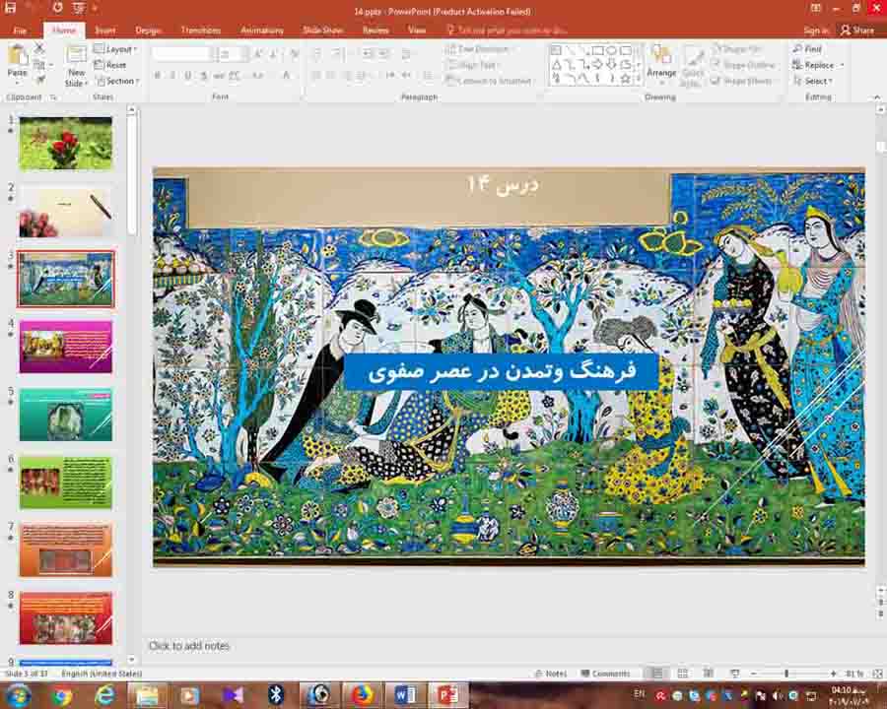Select slide 1 thumbnail with red flowers

tap(66, 144)
